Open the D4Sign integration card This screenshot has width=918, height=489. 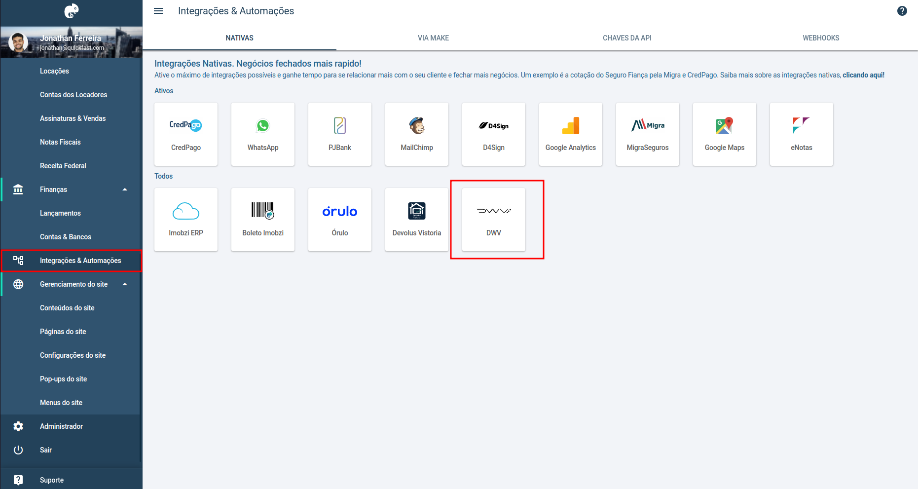[x=494, y=134]
